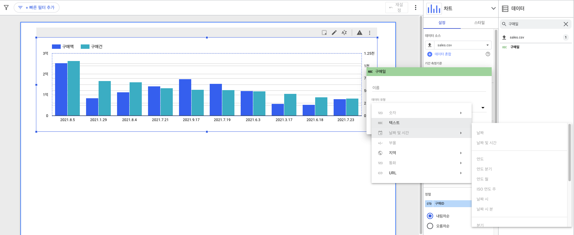Add a quick filter (빠른 필터 추가)
Screen dimensions: 574x235
(x=37, y=8)
